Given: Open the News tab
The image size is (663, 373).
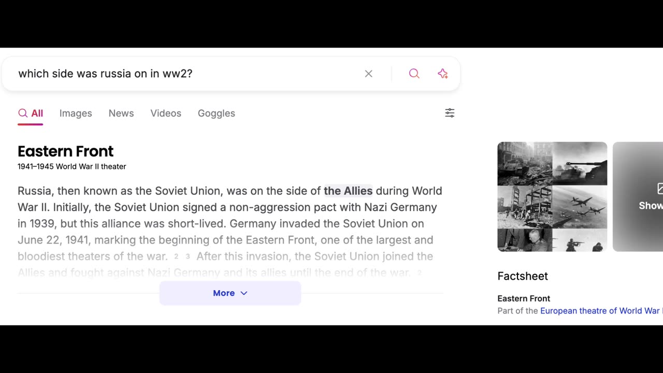Looking at the screenshot, I should pos(121,113).
